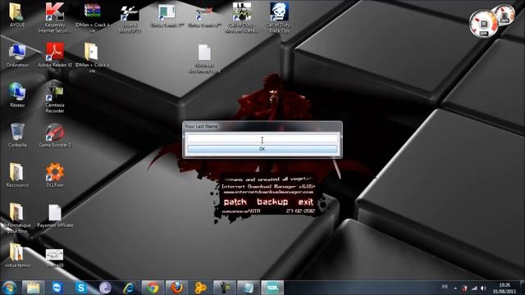Image resolution: width=525 pixels, height=295 pixels.
Task: Select the MotoGP game shortcut icon
Action: coord(130,18)
